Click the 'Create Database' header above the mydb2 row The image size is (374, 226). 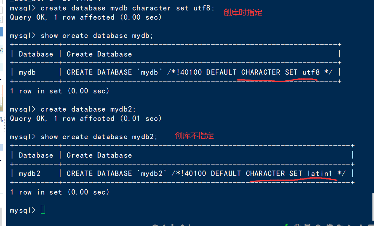pos(99,155)
